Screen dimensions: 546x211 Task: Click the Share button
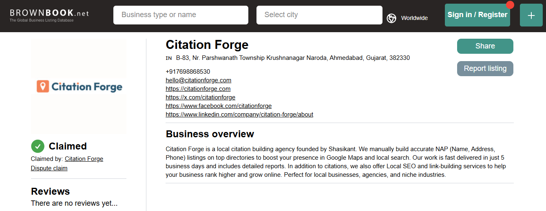click(485, 46)
